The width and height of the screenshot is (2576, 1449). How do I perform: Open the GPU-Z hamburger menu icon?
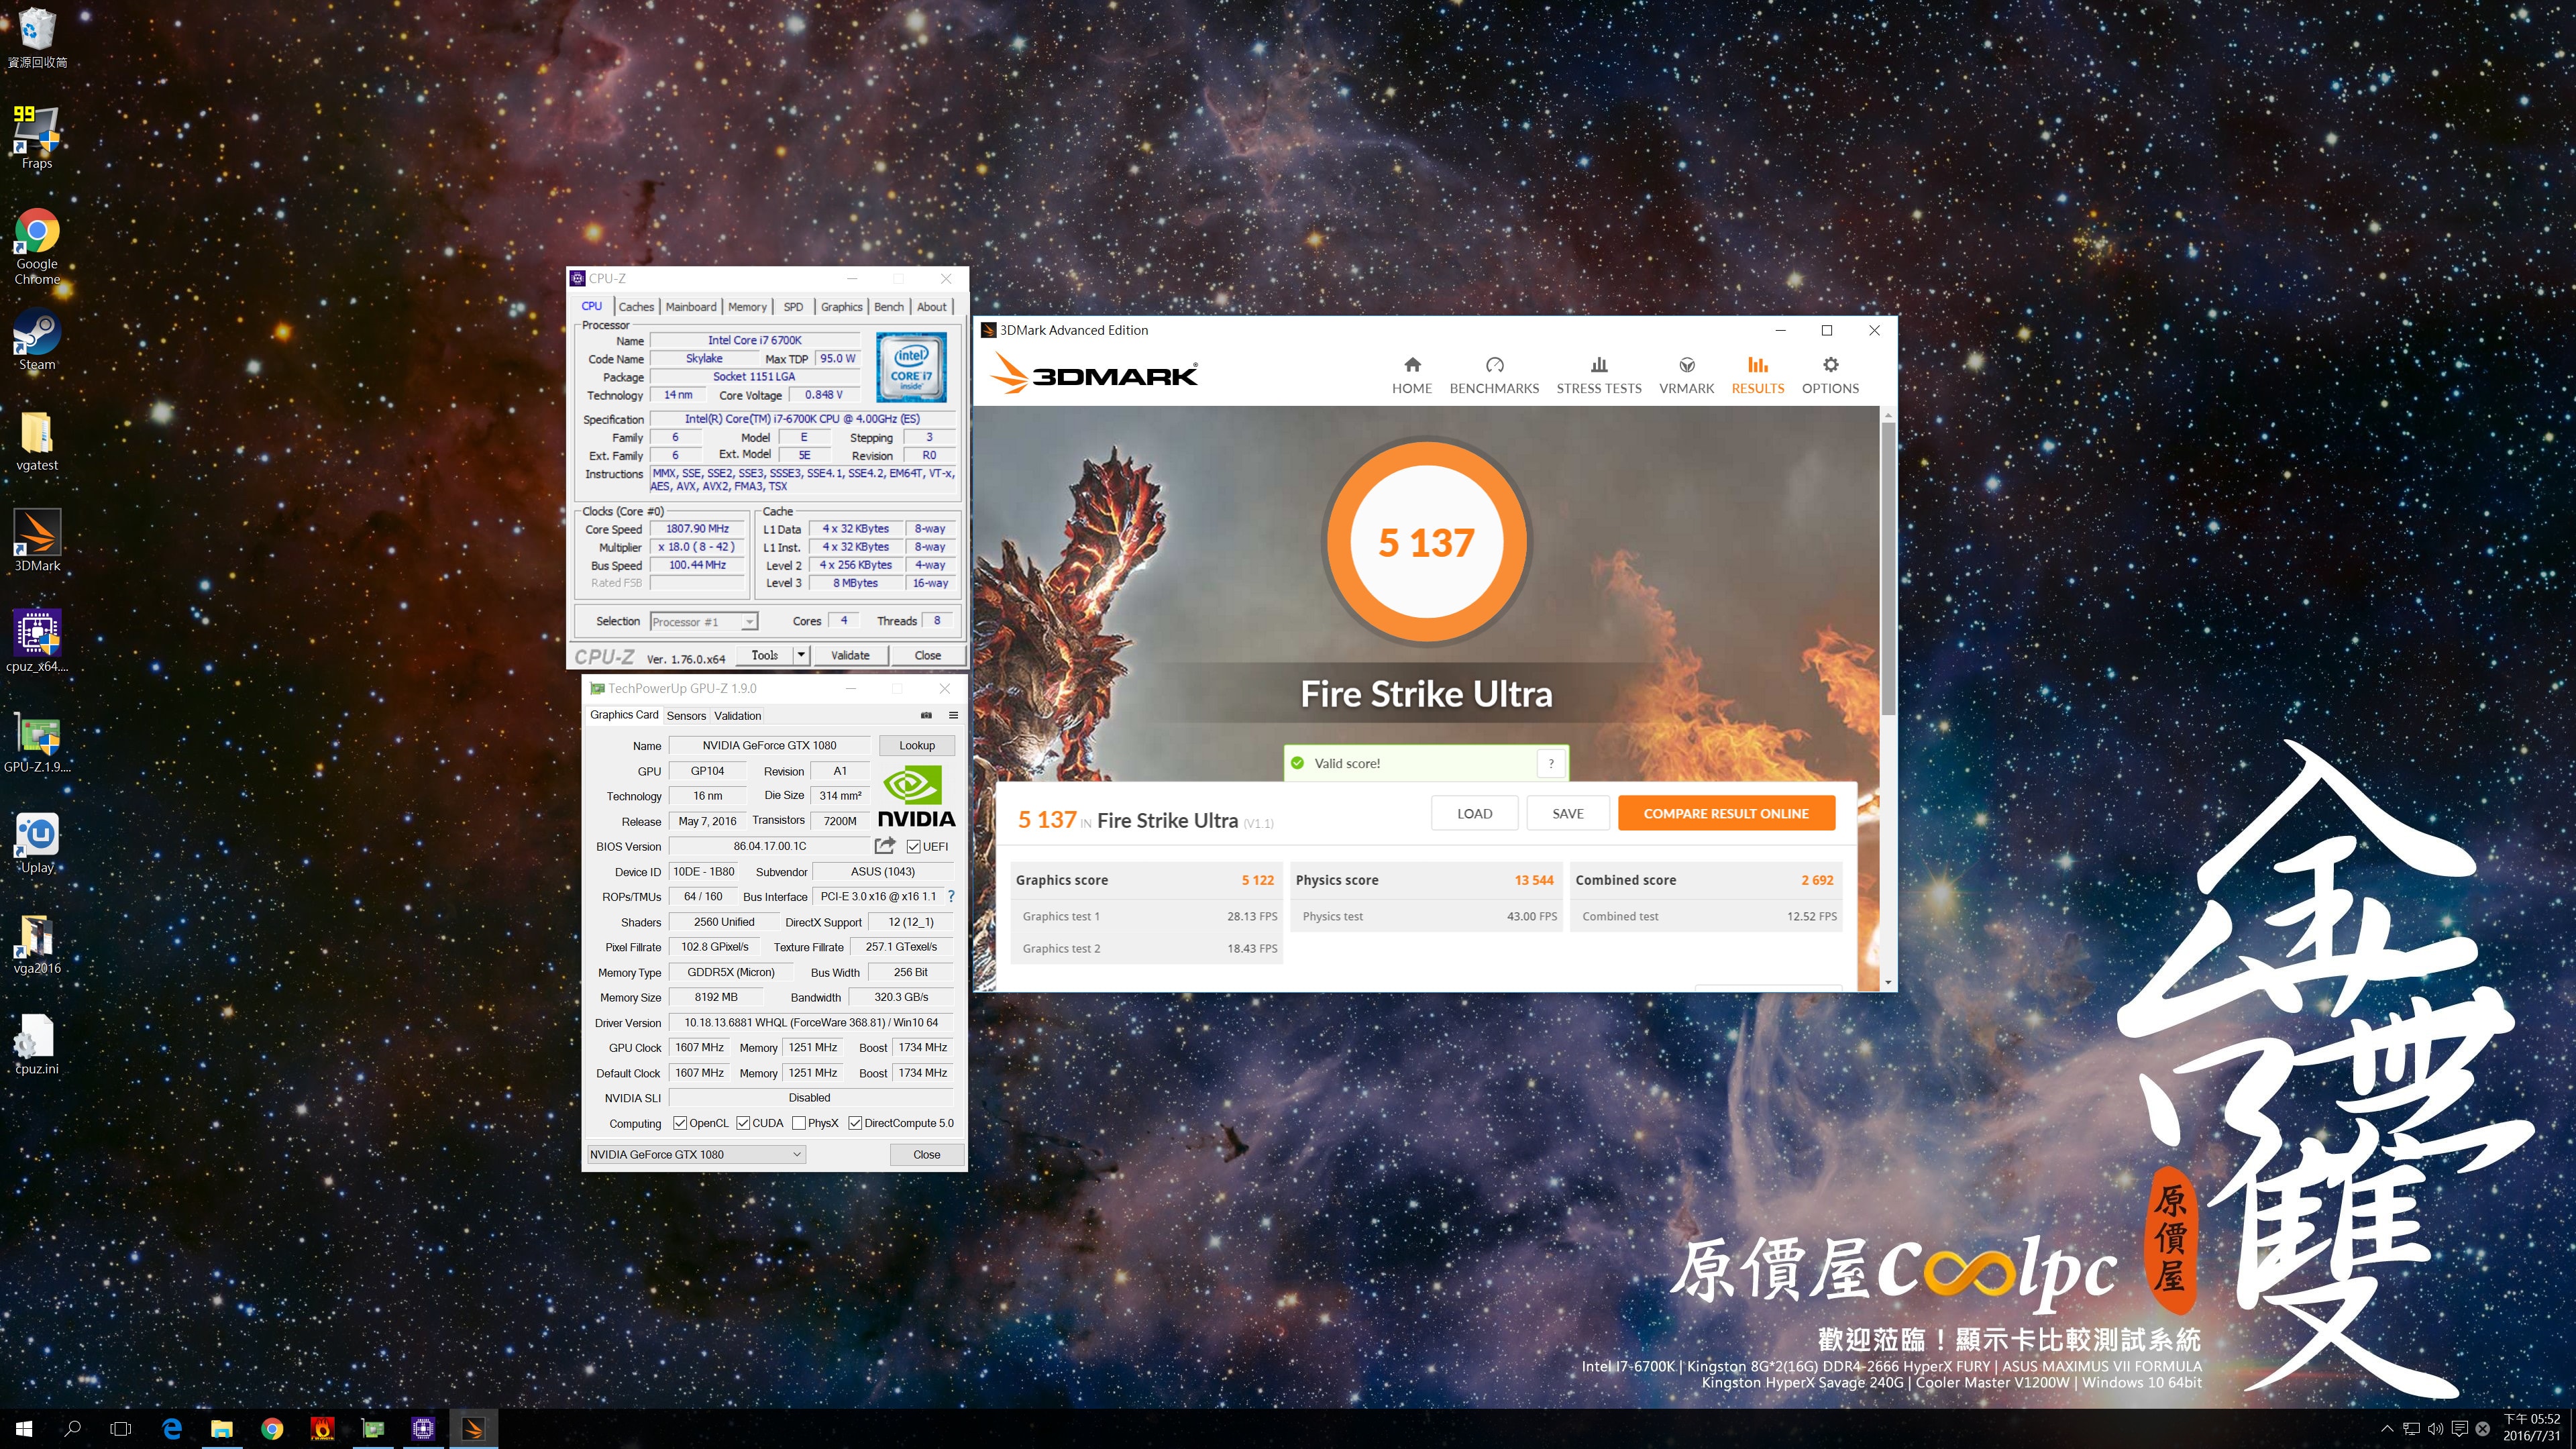[x=953, y=715]
